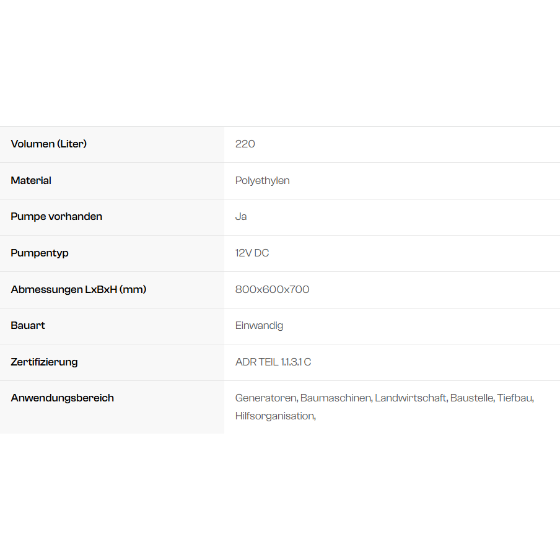This screenshot has width=560, height=560.
Task: Click the word "Landwirtschaft" in applications
Action: [x=410, y=398]
